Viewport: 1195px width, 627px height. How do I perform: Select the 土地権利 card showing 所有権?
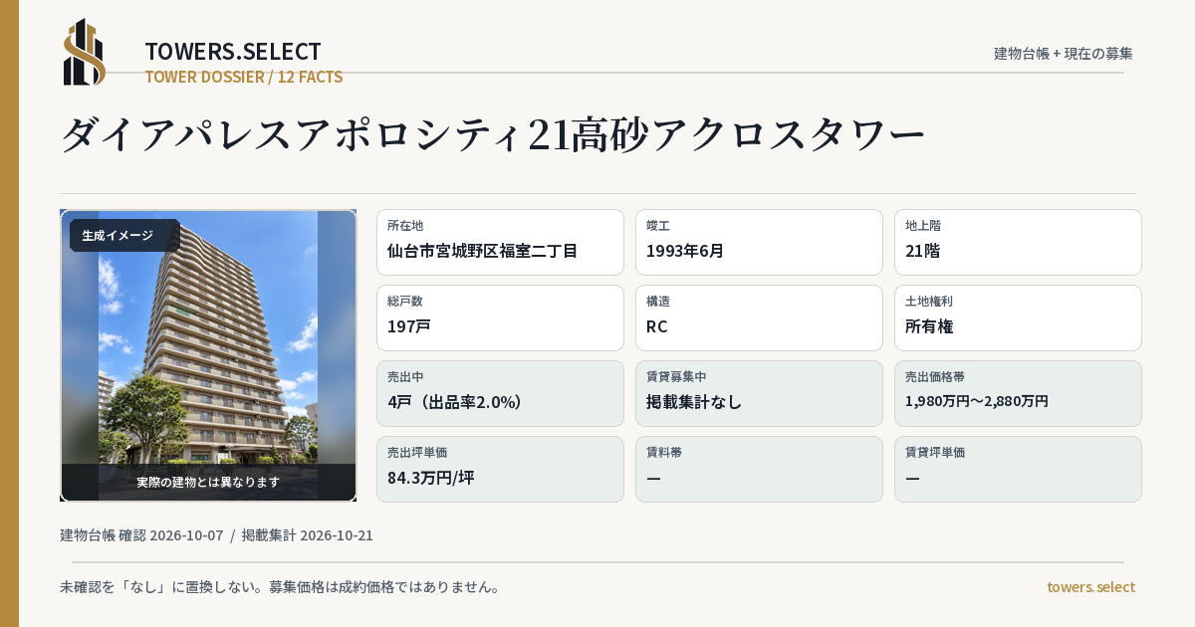click(1018, 317)
